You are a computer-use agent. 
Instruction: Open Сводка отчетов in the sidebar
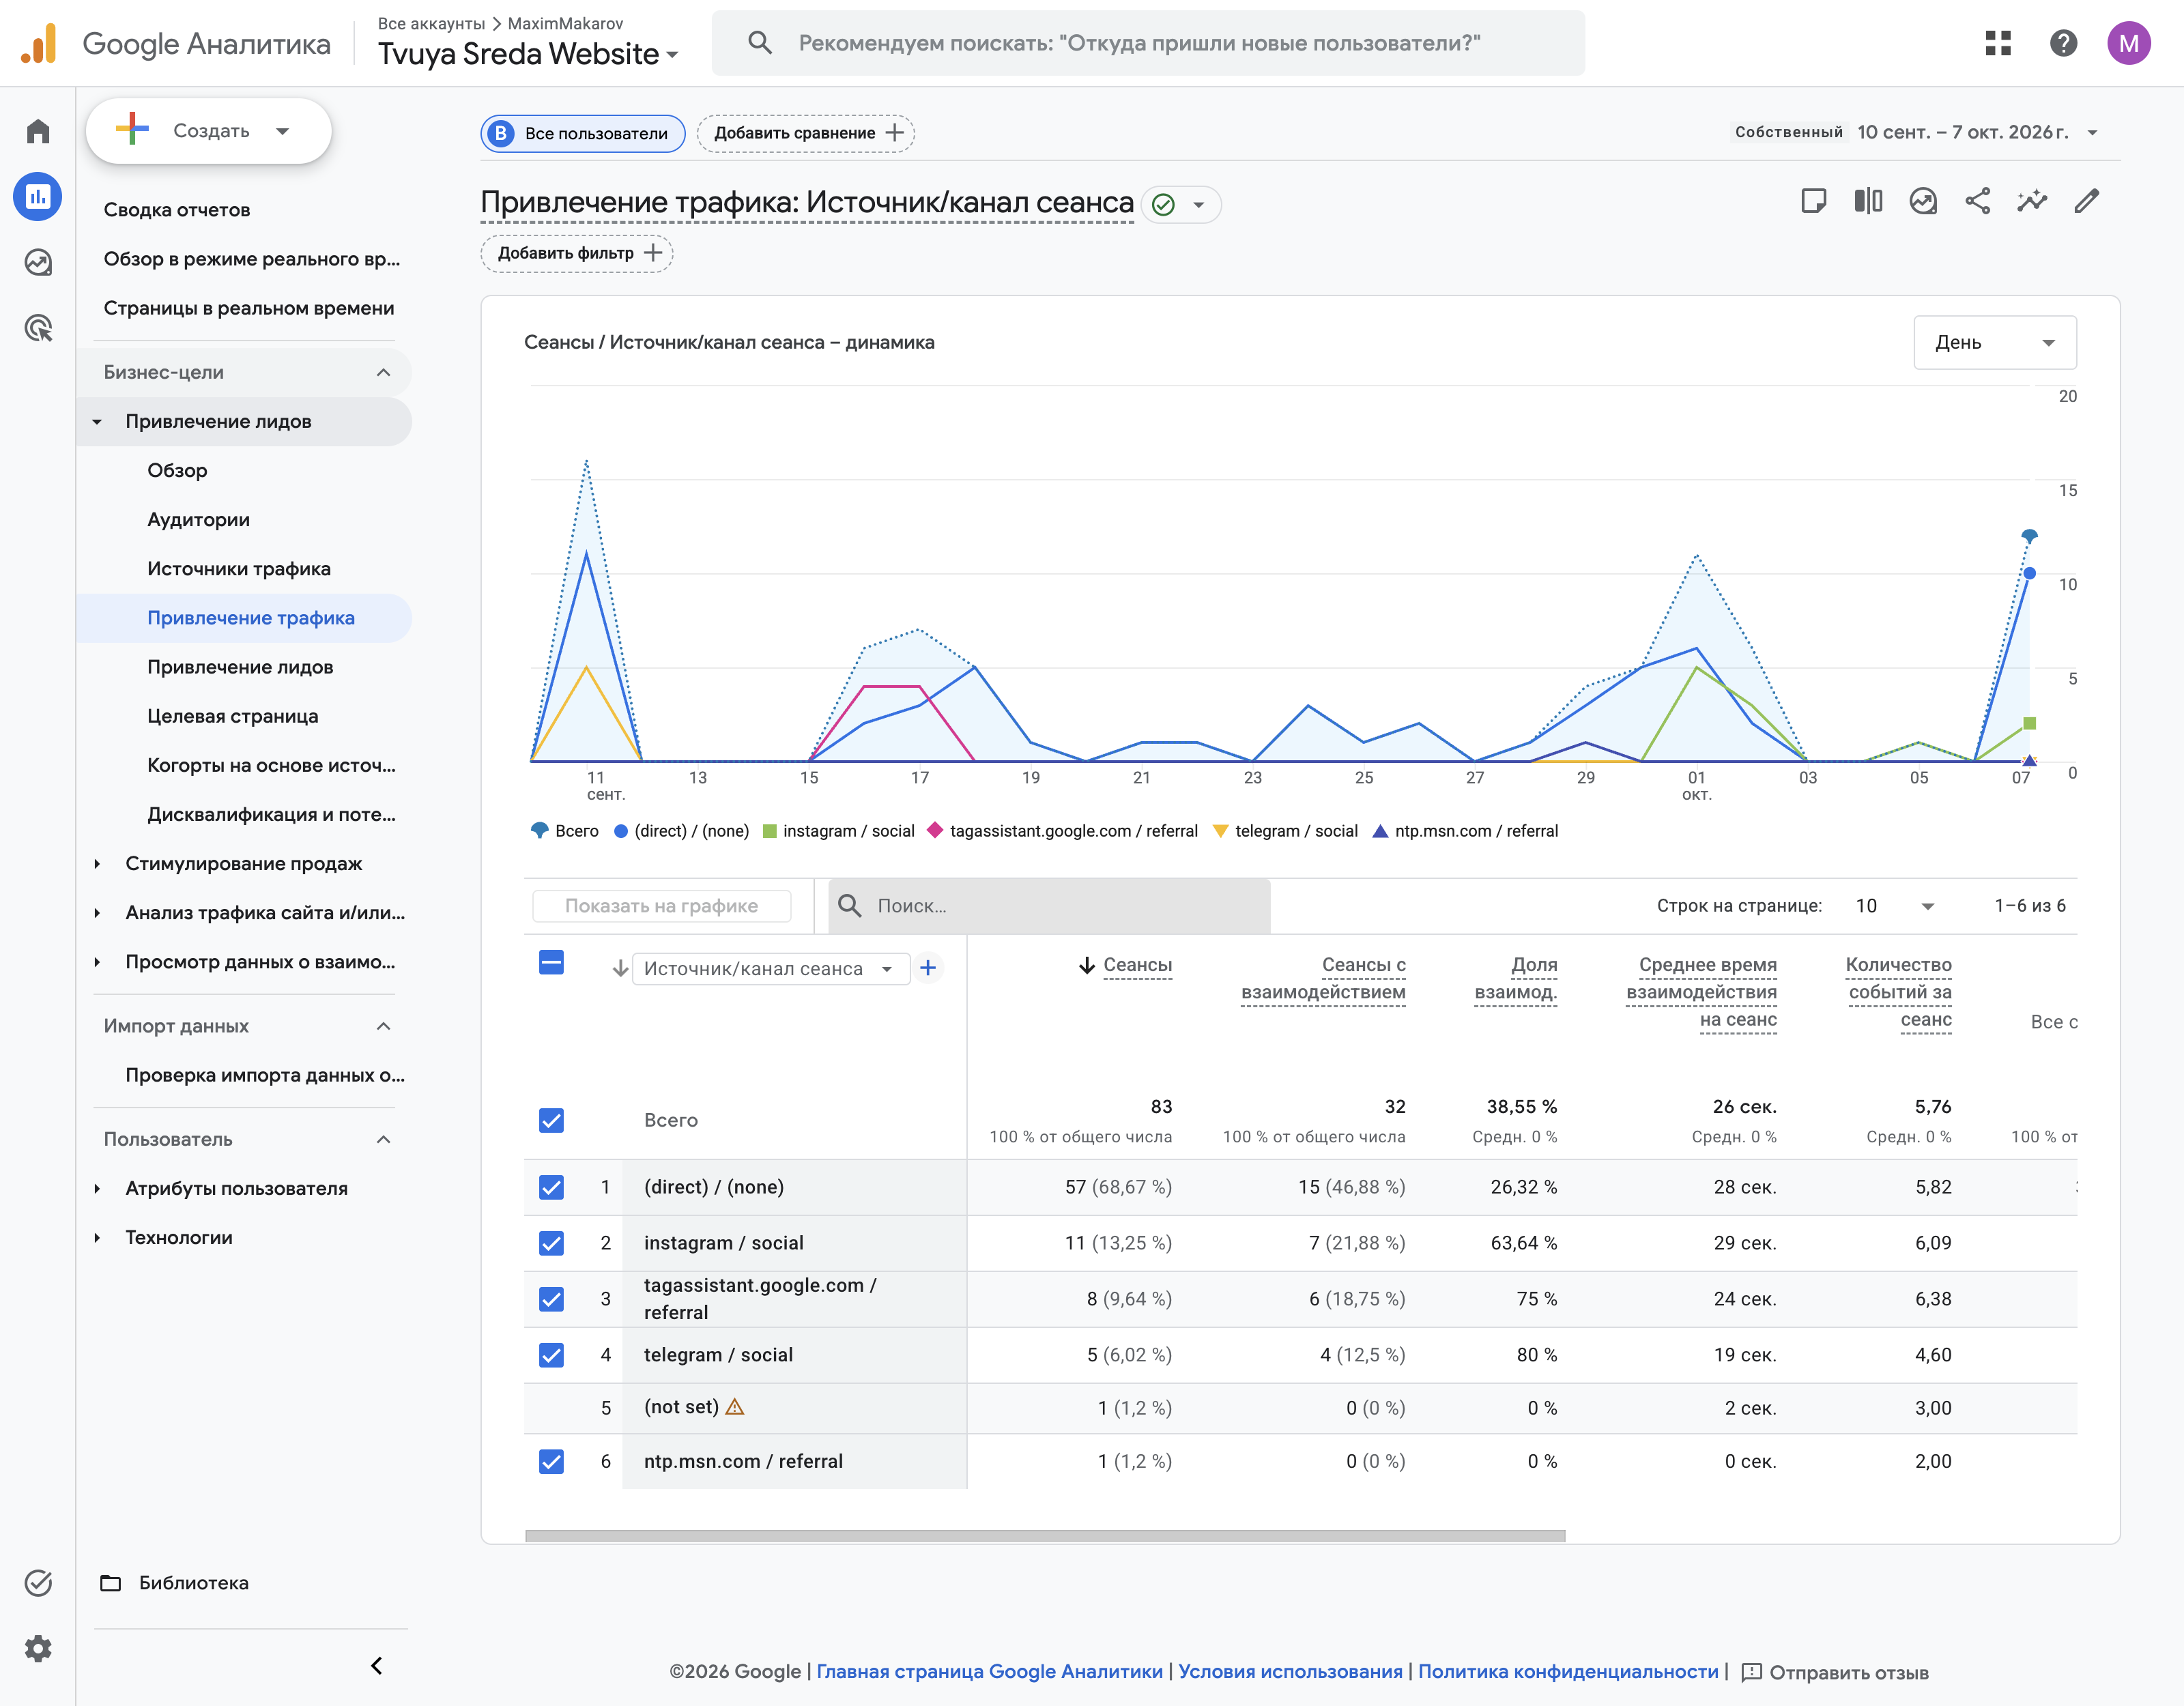[177, 210]
